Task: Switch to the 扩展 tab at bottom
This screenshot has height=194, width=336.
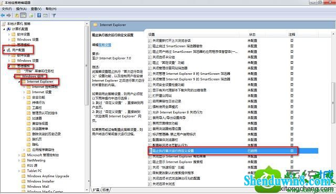Action: pyautogui.click(x=96, y=189)
